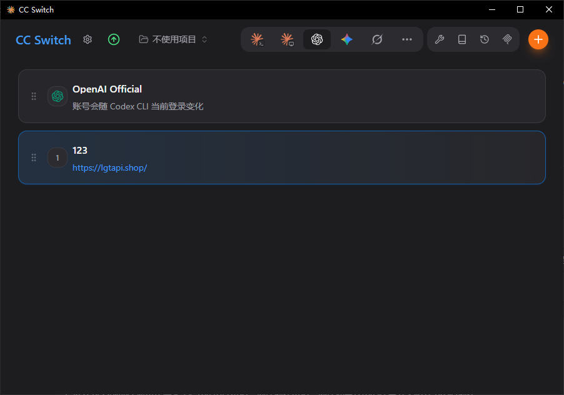This screenshot has height=395, width=564.
Task: Close the CC Switch window
Action: (x=548, y=10)
